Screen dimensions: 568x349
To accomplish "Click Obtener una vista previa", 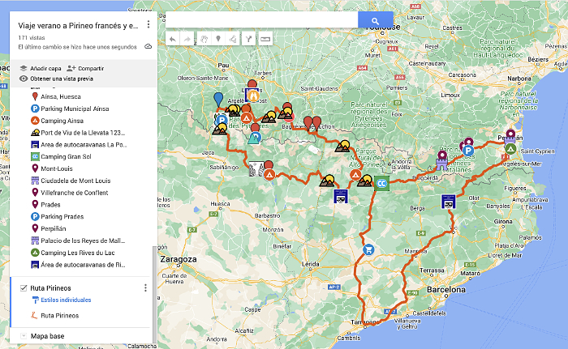I will [56, 79].
